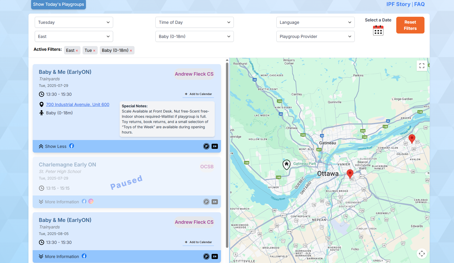
Task: Click parking icon on 2025-08-05 Baby & Me card
Action: [x=206, y=256]
